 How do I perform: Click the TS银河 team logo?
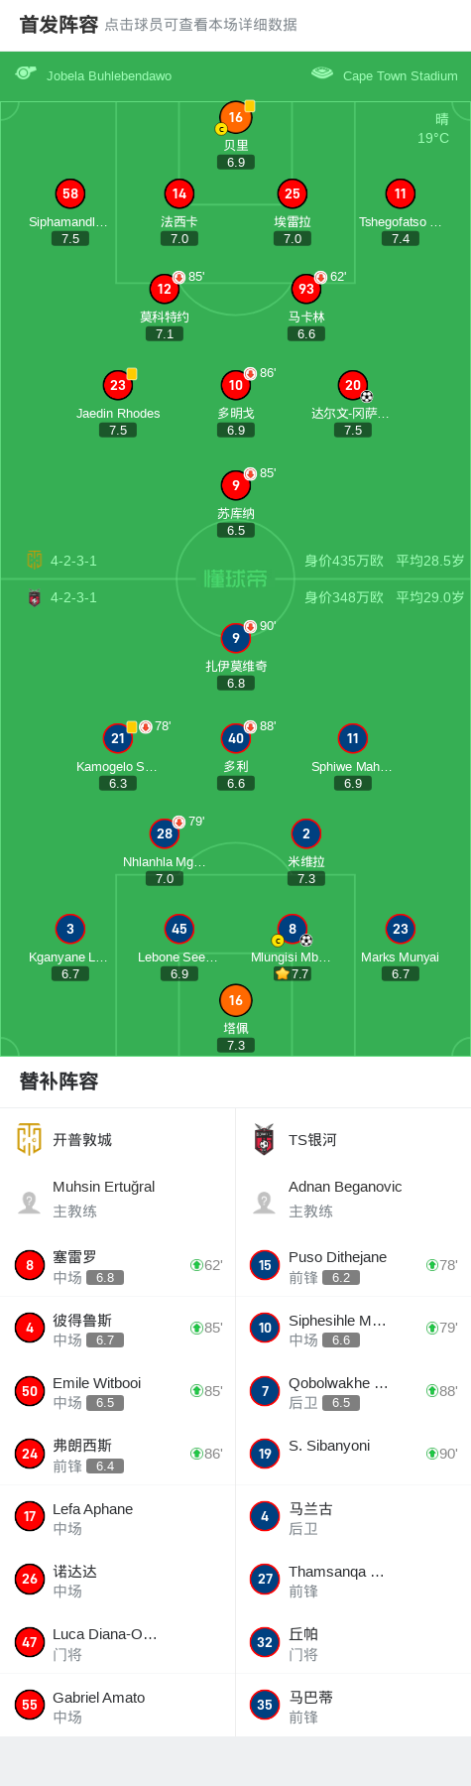tap(264, 1139)
